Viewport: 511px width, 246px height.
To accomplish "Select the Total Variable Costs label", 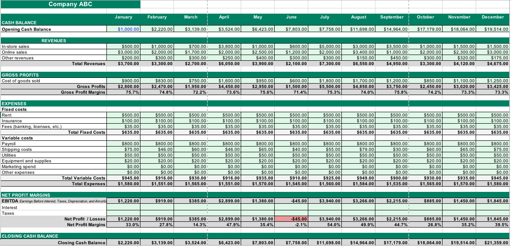I will coord(83,178).
